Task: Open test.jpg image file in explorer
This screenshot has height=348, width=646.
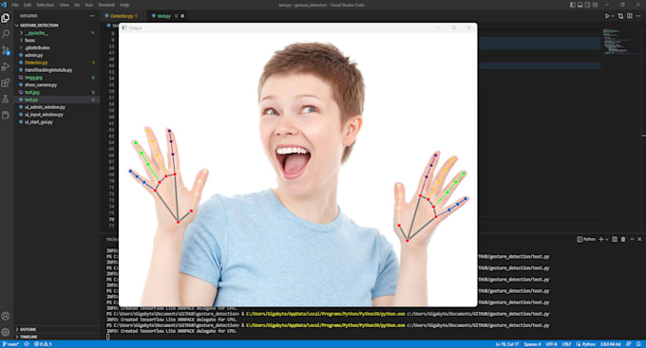Action: (x=57, y=92)
